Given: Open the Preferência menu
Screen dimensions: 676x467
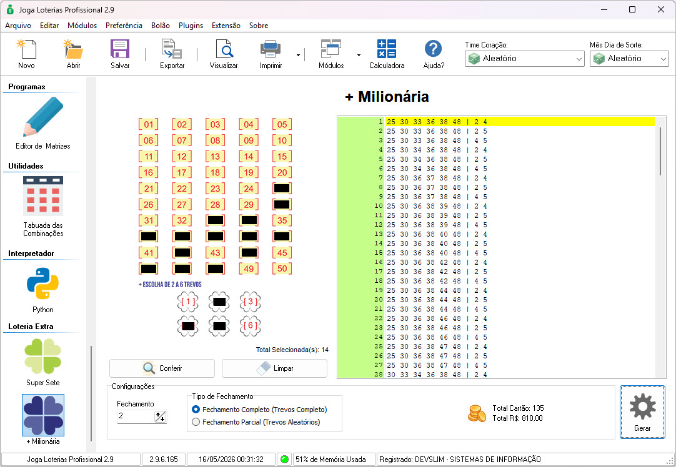Looking at the screenshot, I should coord(124,26).
